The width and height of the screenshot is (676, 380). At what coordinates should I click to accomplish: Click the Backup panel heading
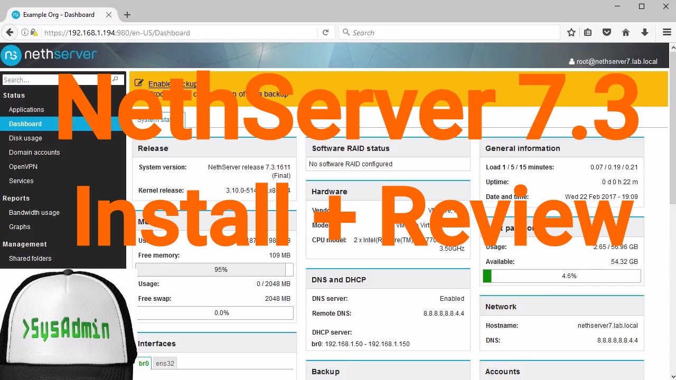click(325, 372)
